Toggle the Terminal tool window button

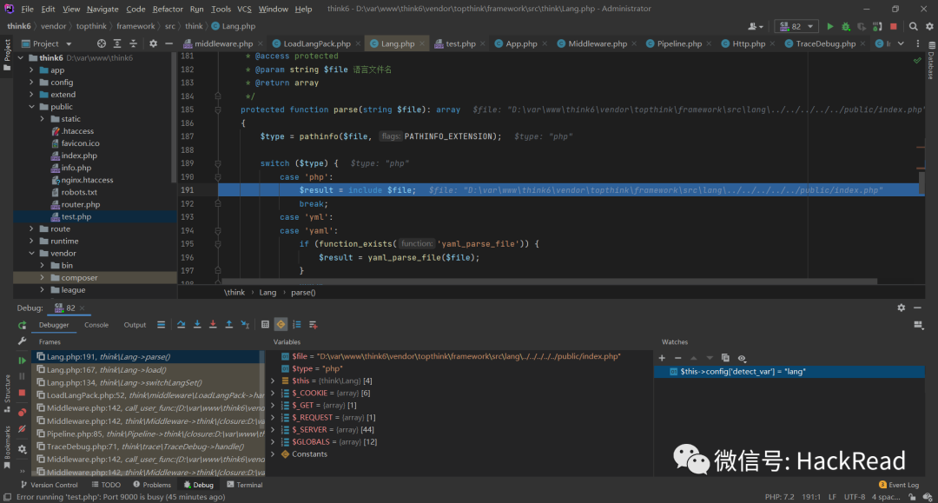pyautogui.click(x=245, y=485)
